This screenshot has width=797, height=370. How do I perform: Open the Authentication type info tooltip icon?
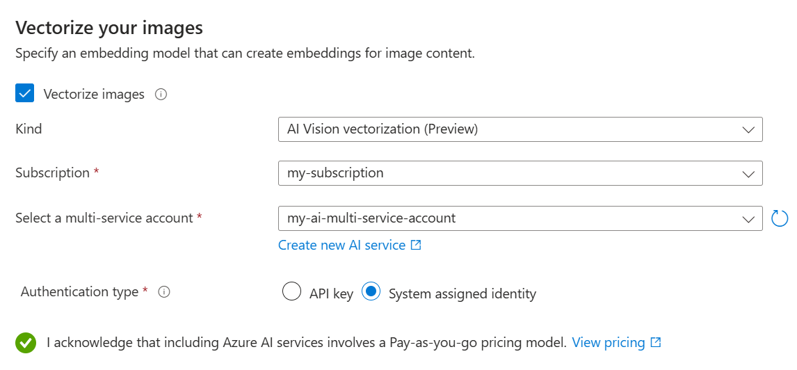point(164,292)
